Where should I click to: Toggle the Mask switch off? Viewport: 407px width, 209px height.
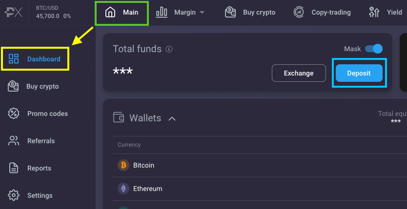[x=374, y=49]
